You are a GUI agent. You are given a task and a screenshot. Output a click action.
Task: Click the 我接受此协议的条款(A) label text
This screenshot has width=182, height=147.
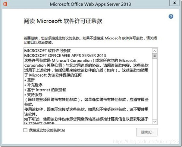tap(47, 130)
